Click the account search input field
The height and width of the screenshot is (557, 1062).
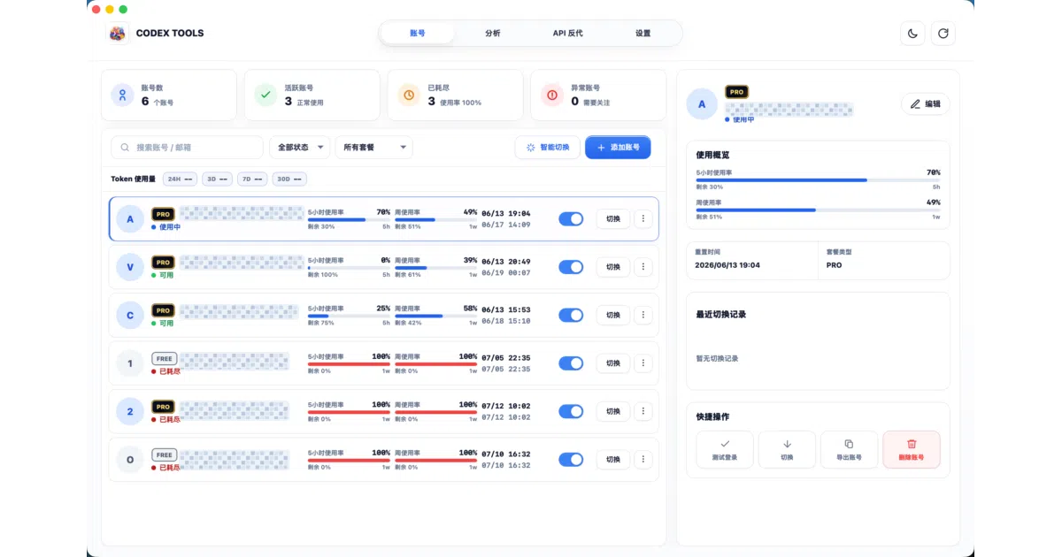coord(187,148)
